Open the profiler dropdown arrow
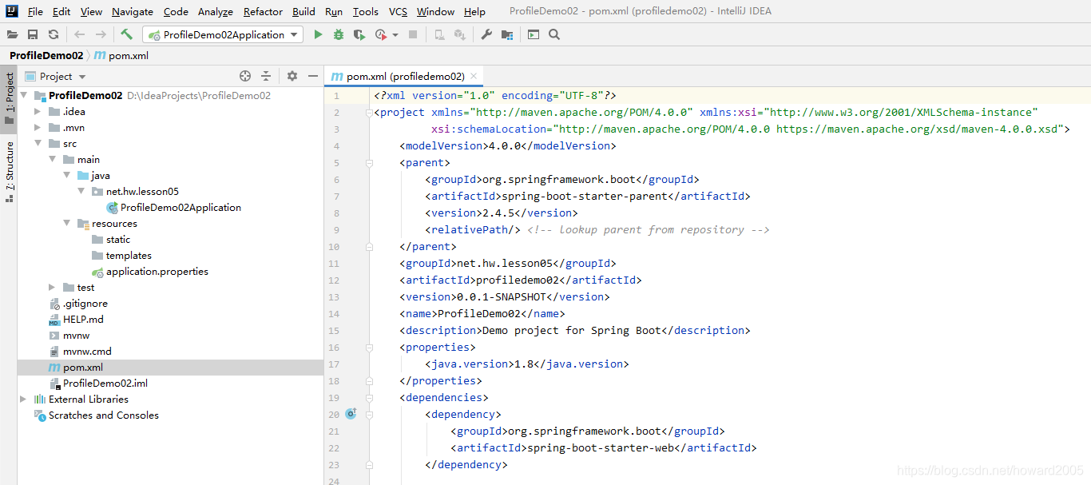This screenshot has height=485, width=1091. pos(395,34)
